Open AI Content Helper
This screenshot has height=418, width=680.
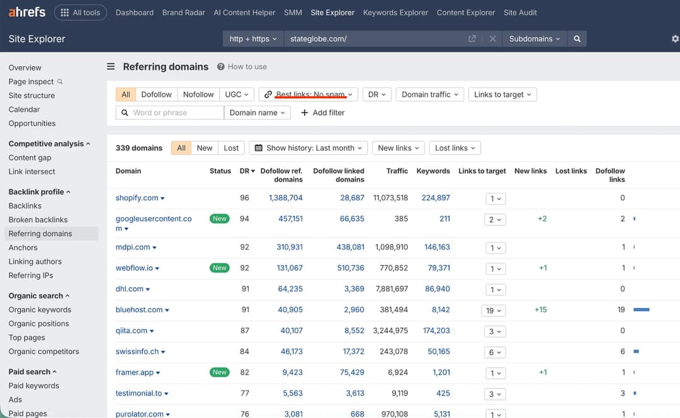click(244, 13)
